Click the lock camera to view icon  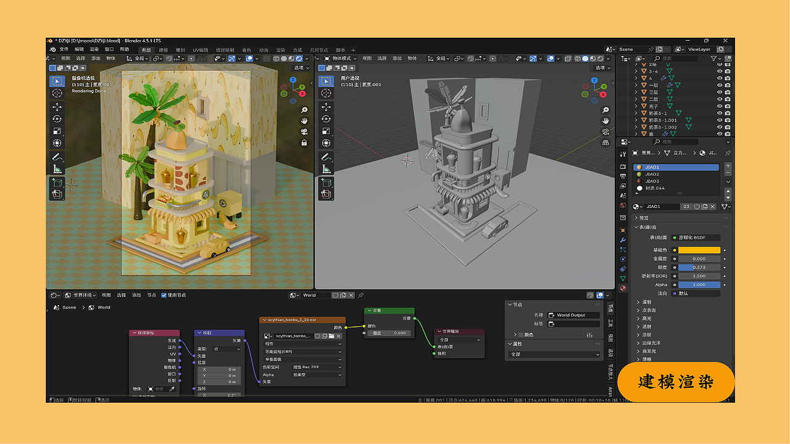tap(304, 142)
